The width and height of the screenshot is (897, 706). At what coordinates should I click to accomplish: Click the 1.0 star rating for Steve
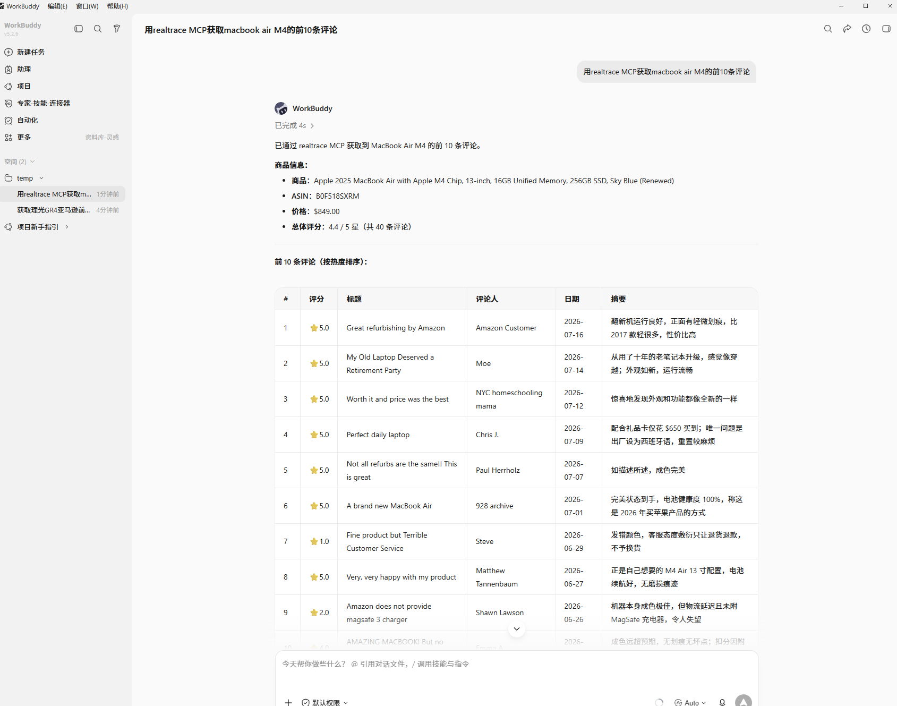(320, 541)
